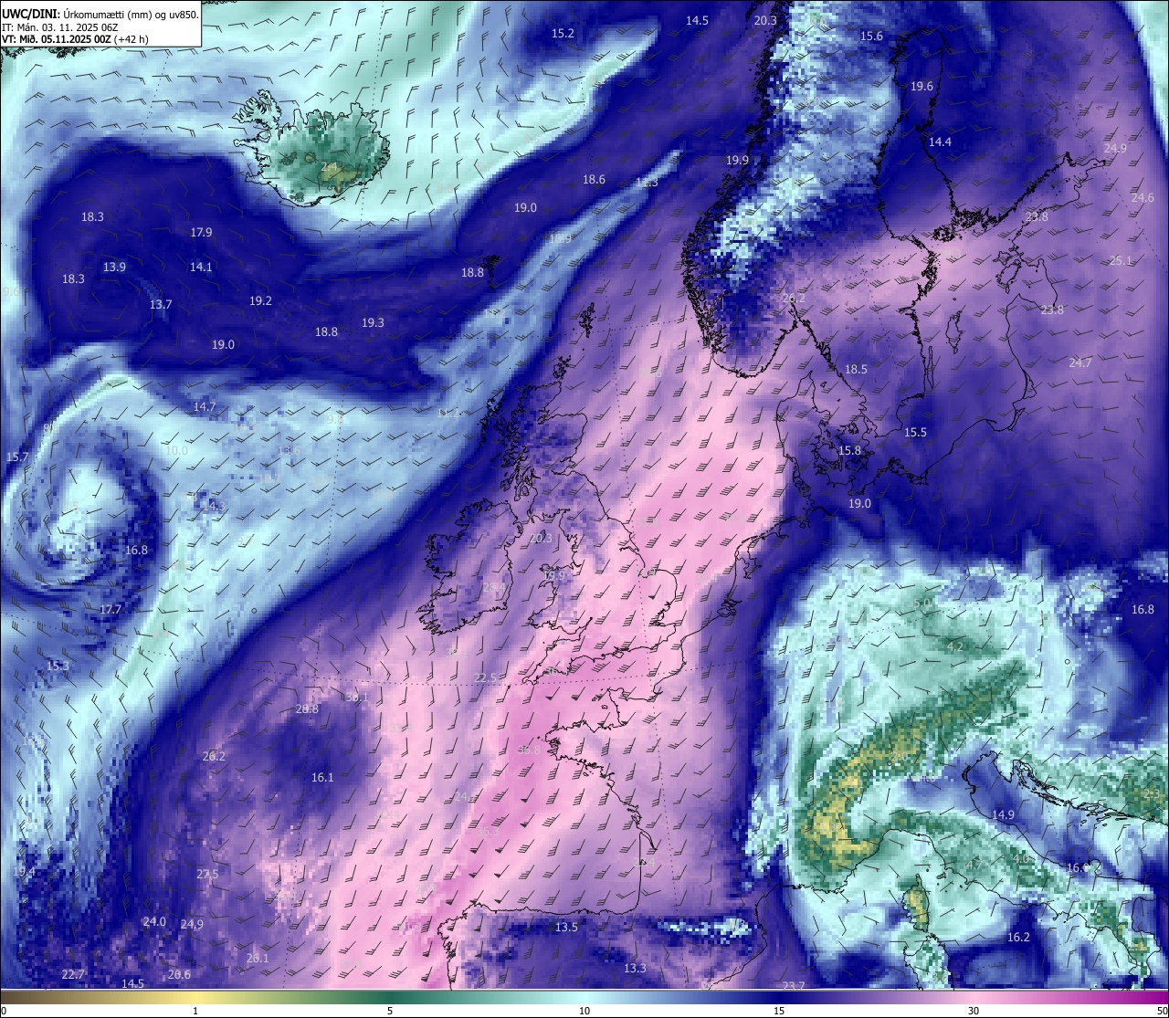
Task: Click the 16.2 value west of Italy
Action: click(x=1018, y=938)
